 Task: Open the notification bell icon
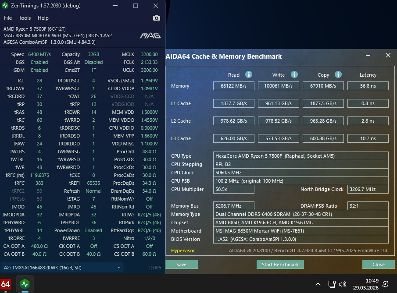click(385, 284)
